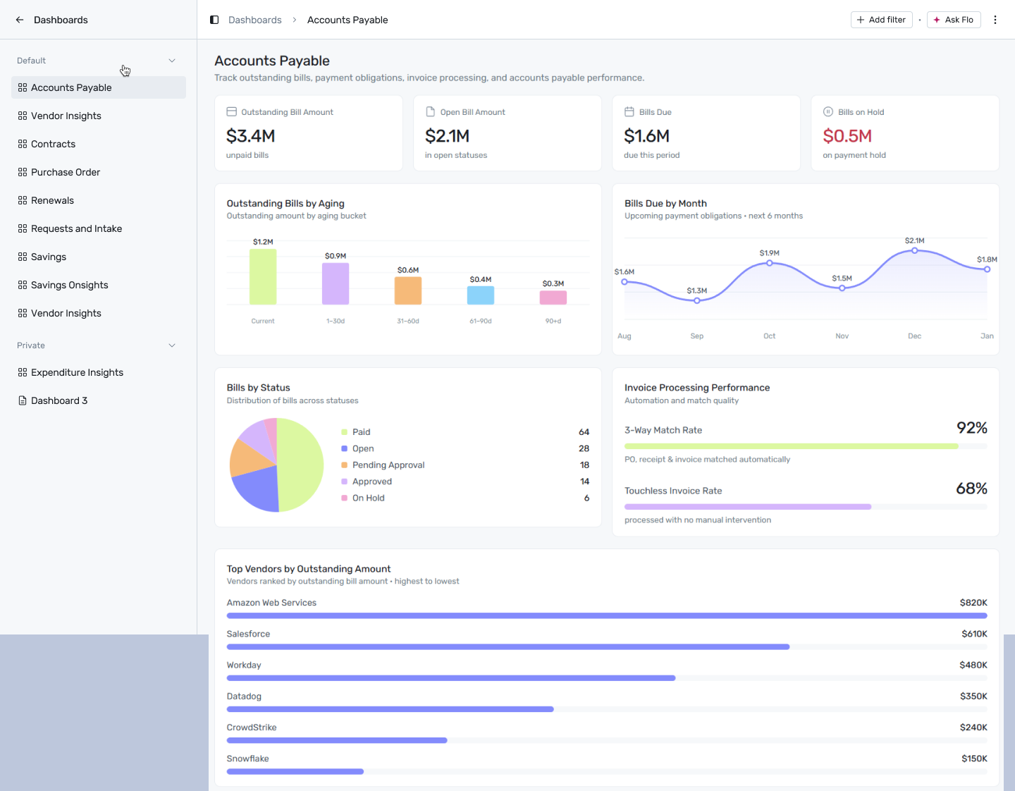Click the 92% match rate value
1015x791 pixels.
[972, 428]
